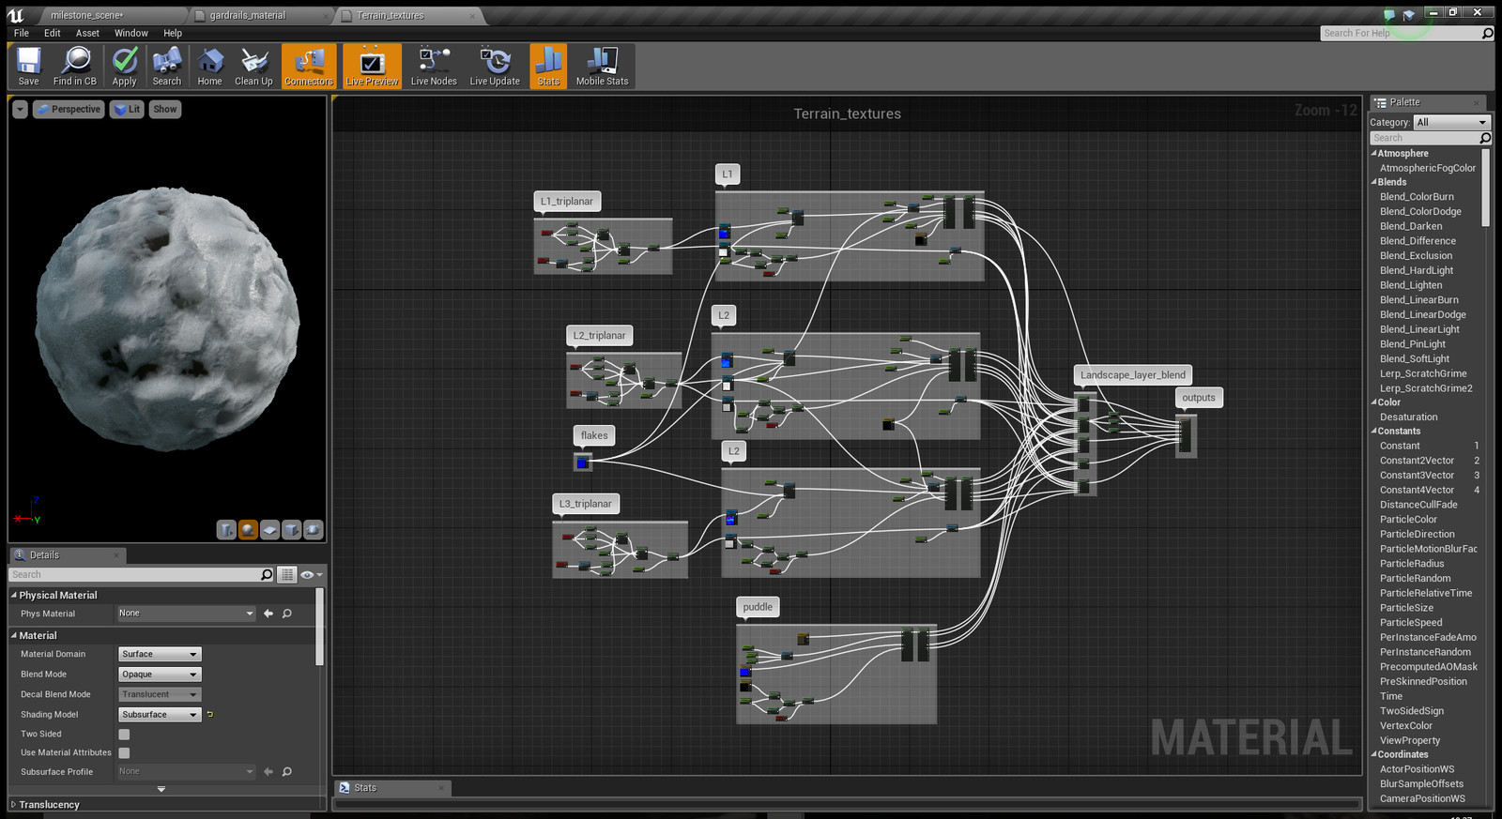Select the Desaturation palette entry
Image resolution: width=1502 pixels, height=819 pixels.
1408,417
